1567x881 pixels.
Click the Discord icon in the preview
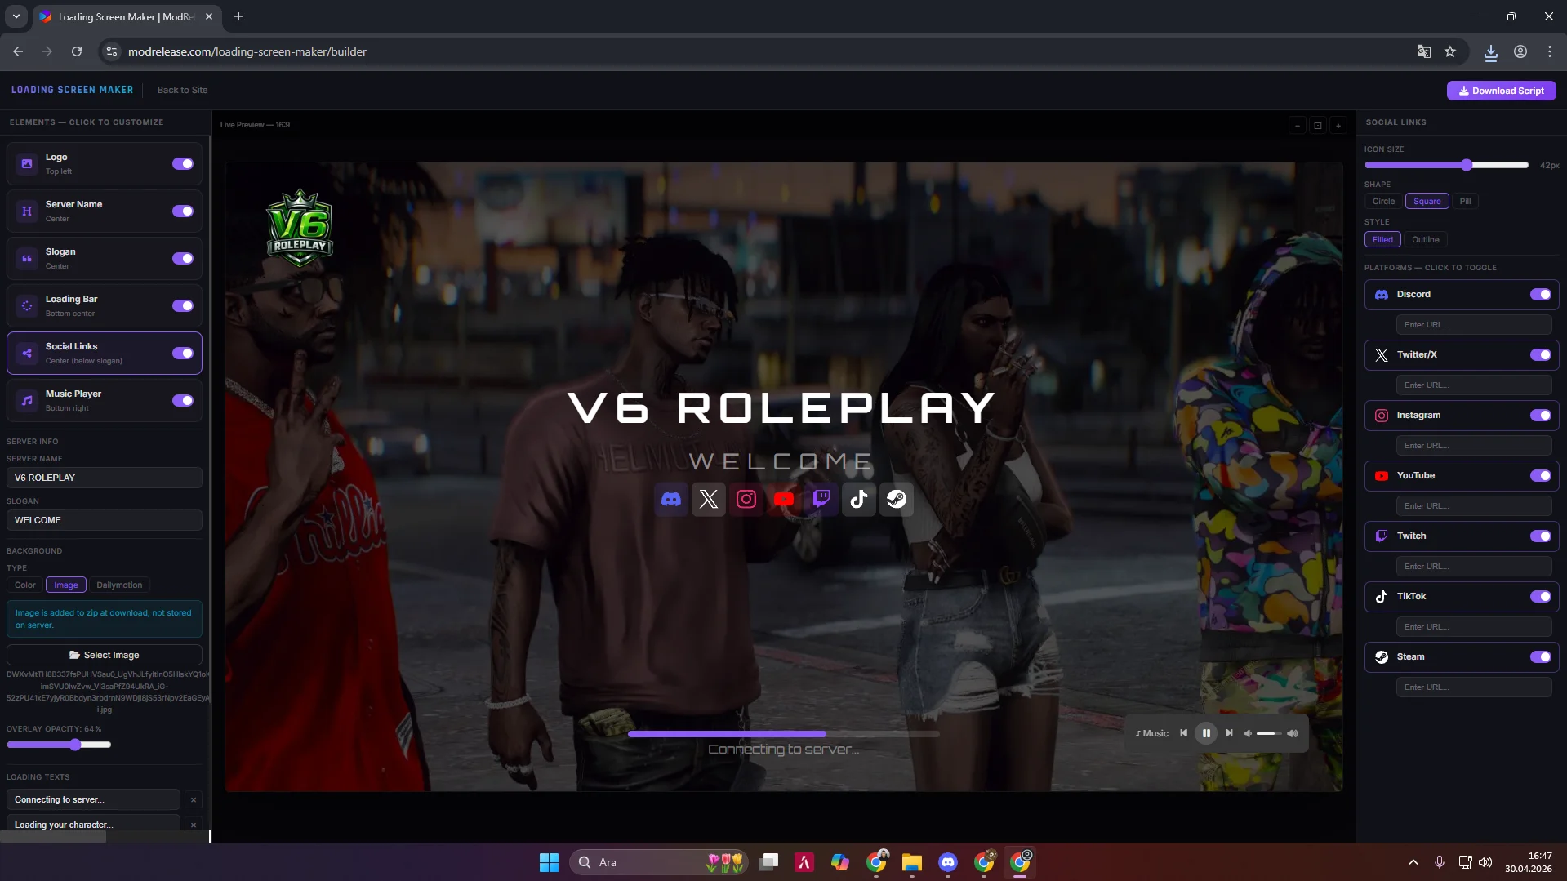click(670, 499)
